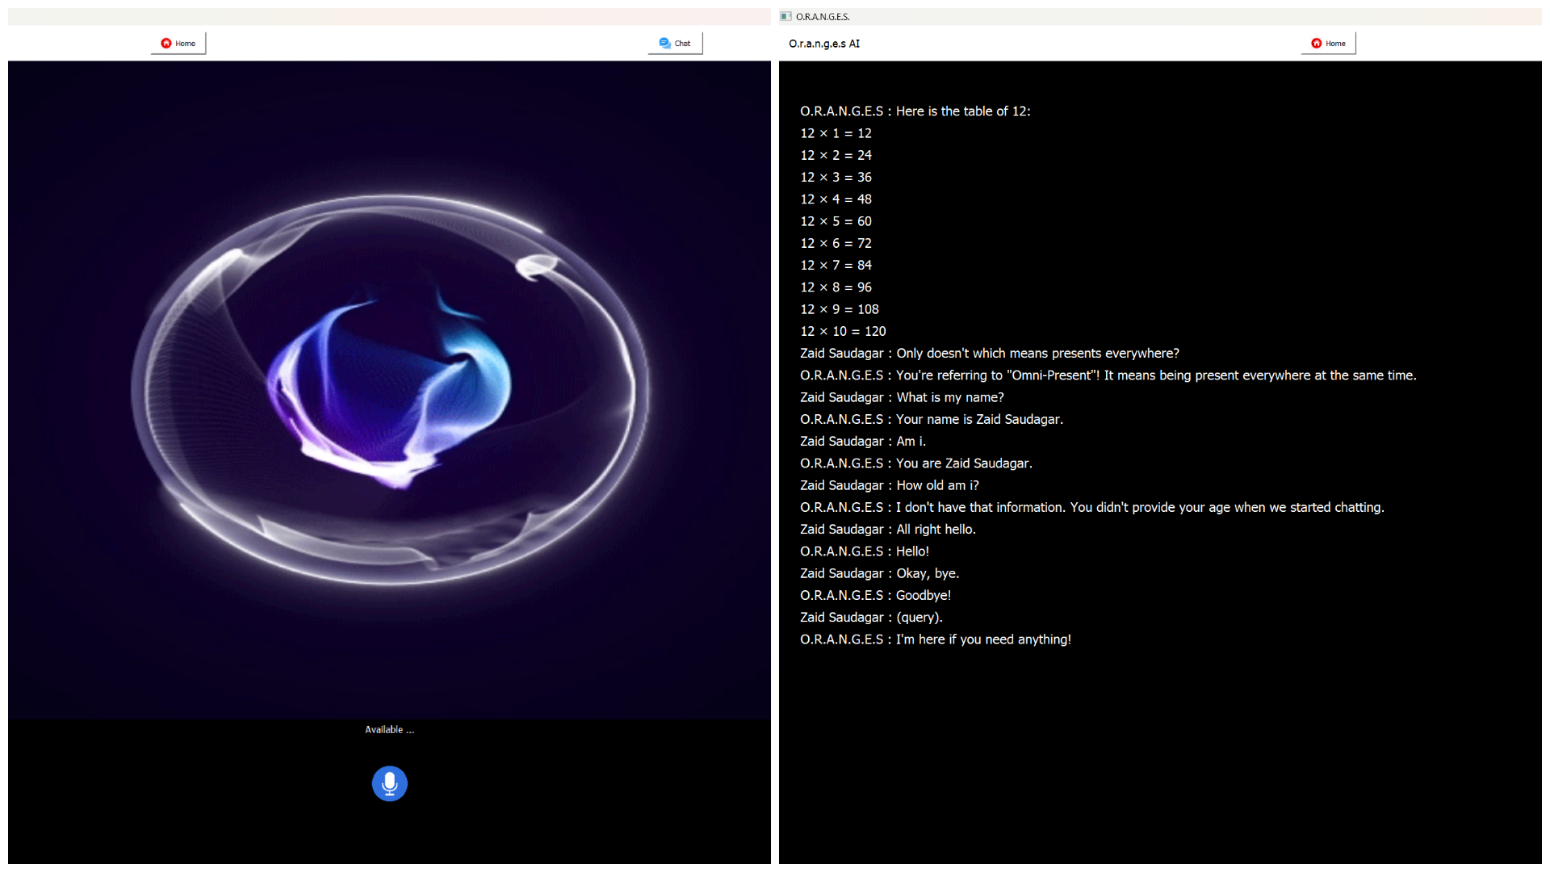
Task: Click the O.R.A.N.G.E.S. window title text
Action: coord(823,16)
